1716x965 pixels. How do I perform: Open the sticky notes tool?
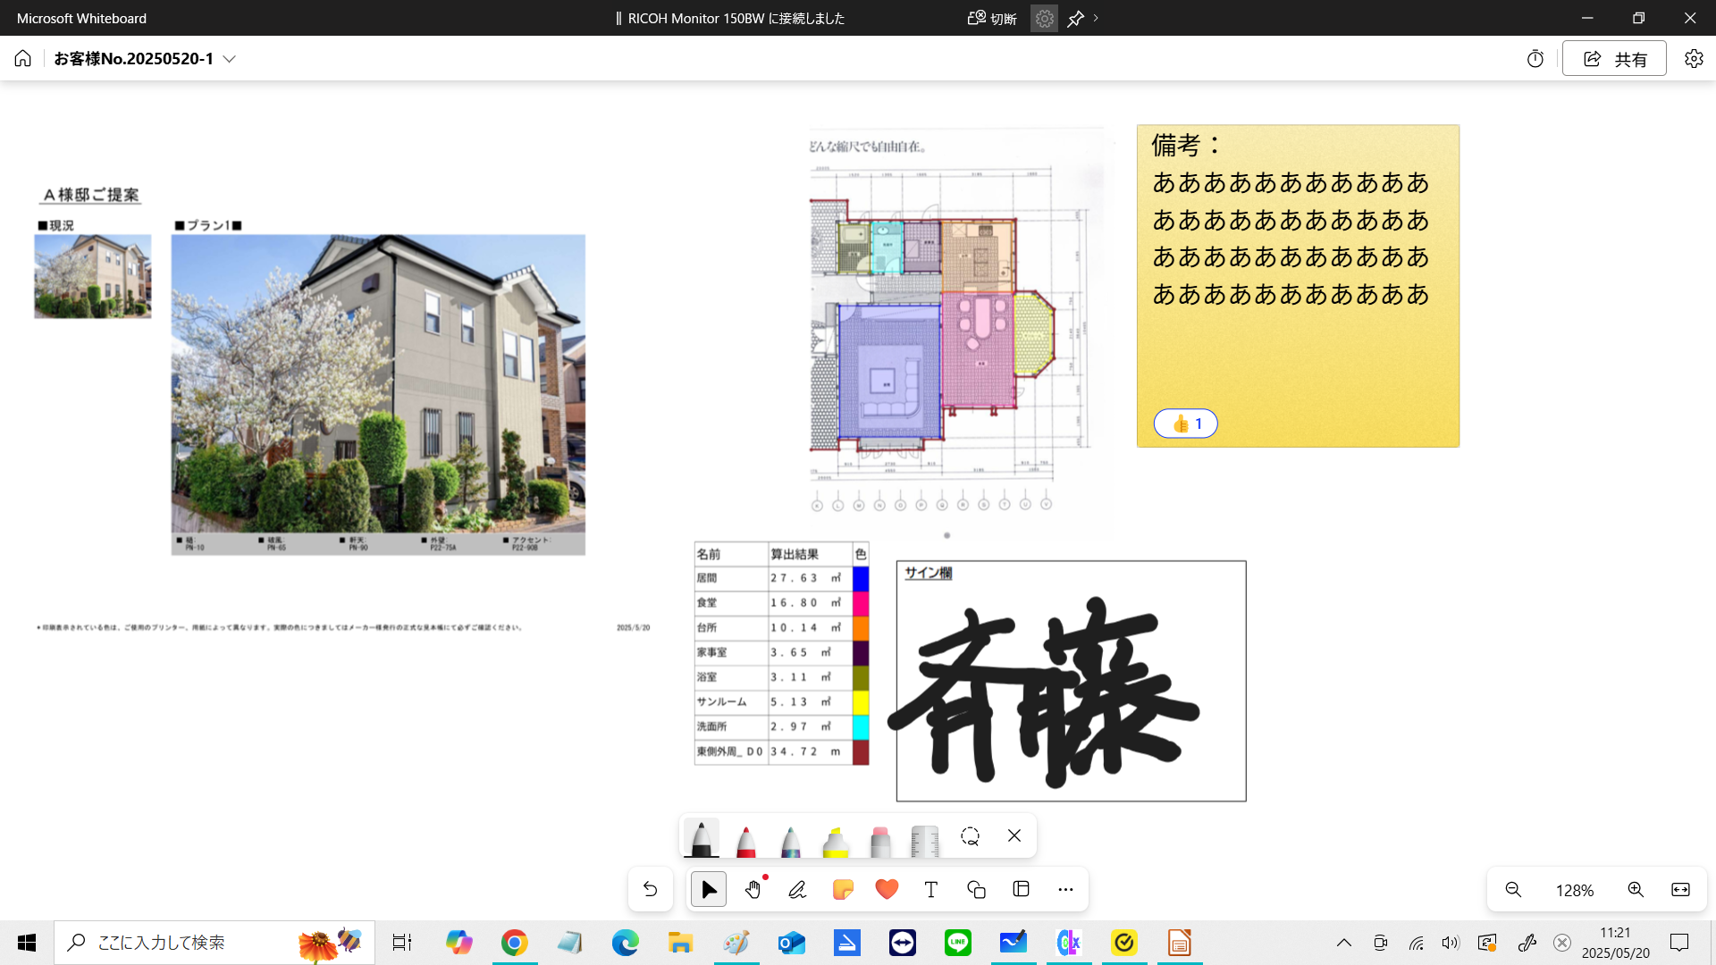pos(842,890)
